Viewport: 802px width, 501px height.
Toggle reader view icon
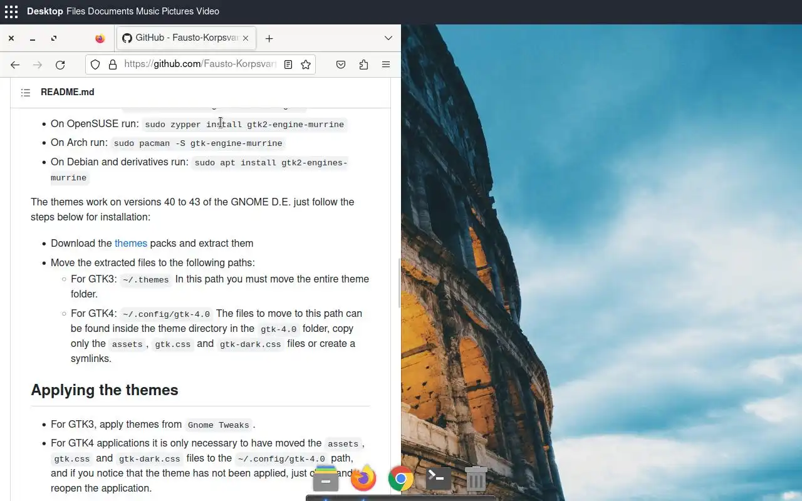click(288, 65)
